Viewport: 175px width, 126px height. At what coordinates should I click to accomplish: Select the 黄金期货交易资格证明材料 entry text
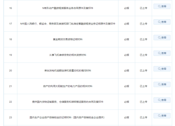pos(68,39)
